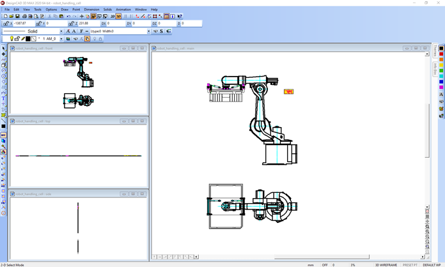Toggle the X coordinate lock
445x267 pixels.
[x=6, y=24]
